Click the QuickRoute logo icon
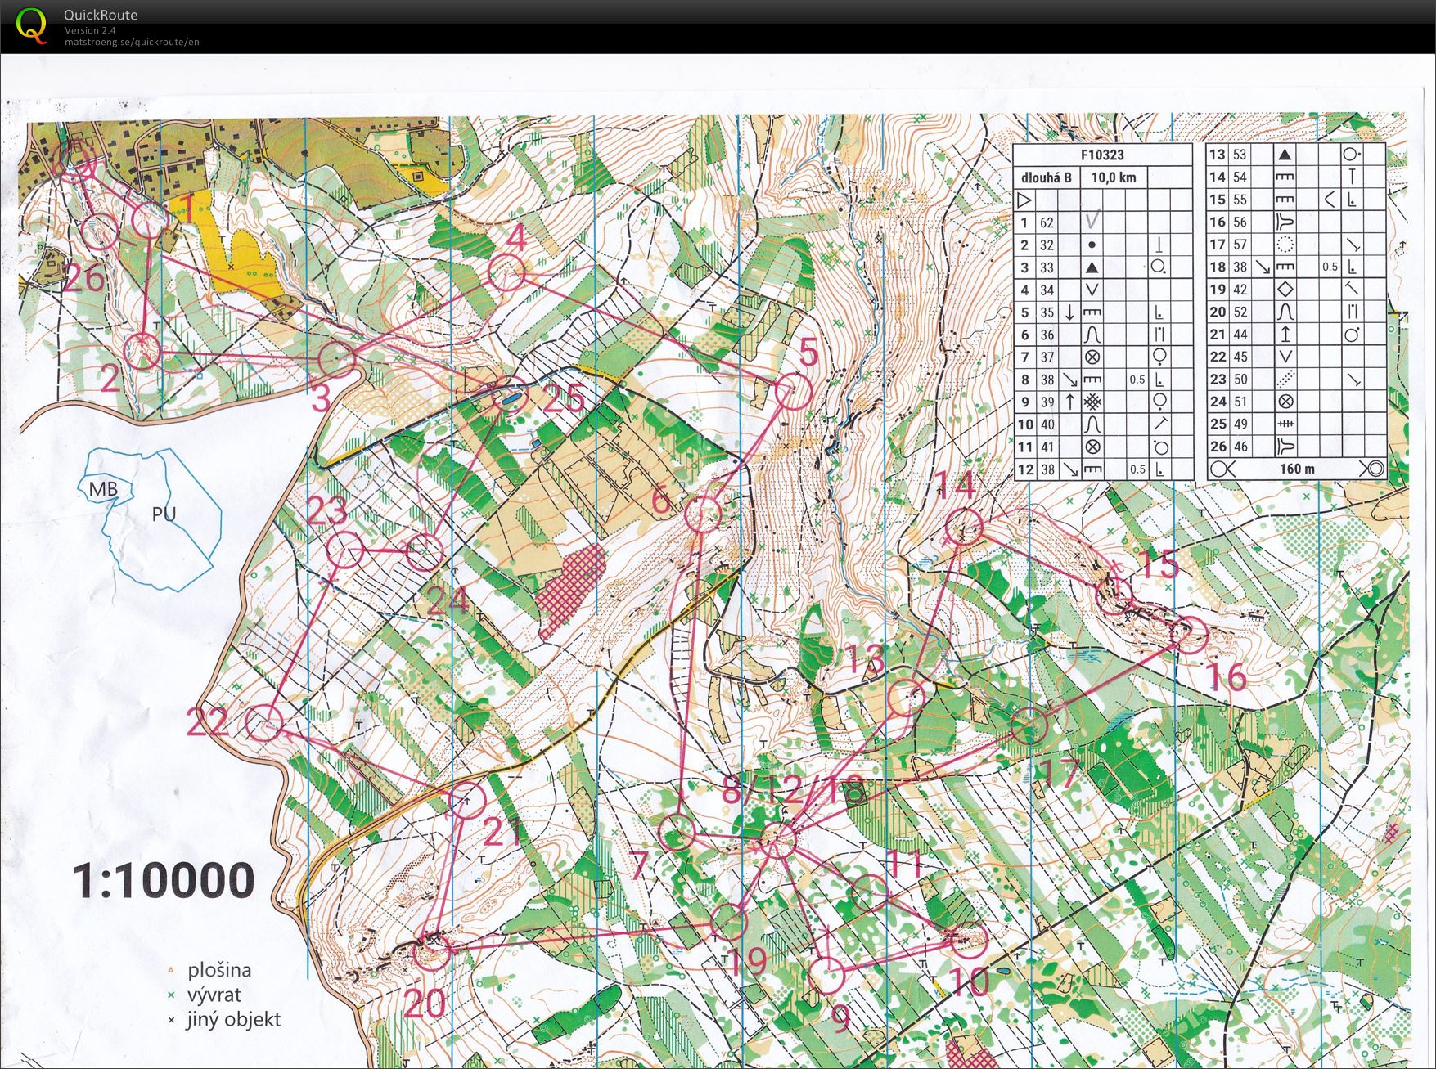The height and width of the screenshot is (1069, 1436). pyautogui.click(x=32, y=25)
